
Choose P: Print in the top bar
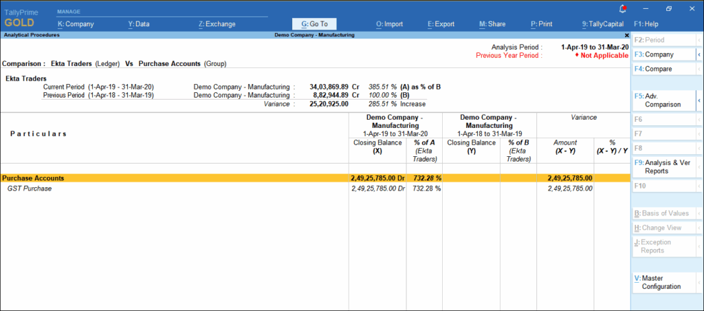coord(542,24)
